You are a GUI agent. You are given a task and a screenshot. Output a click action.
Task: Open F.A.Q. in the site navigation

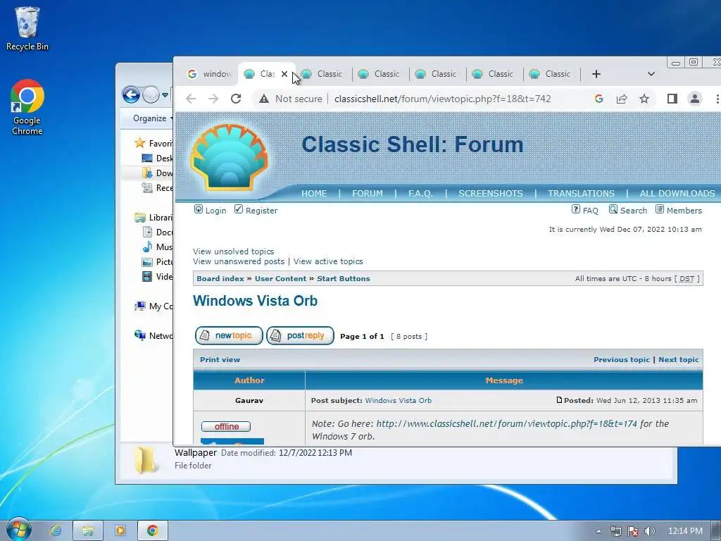click(420, 194)
